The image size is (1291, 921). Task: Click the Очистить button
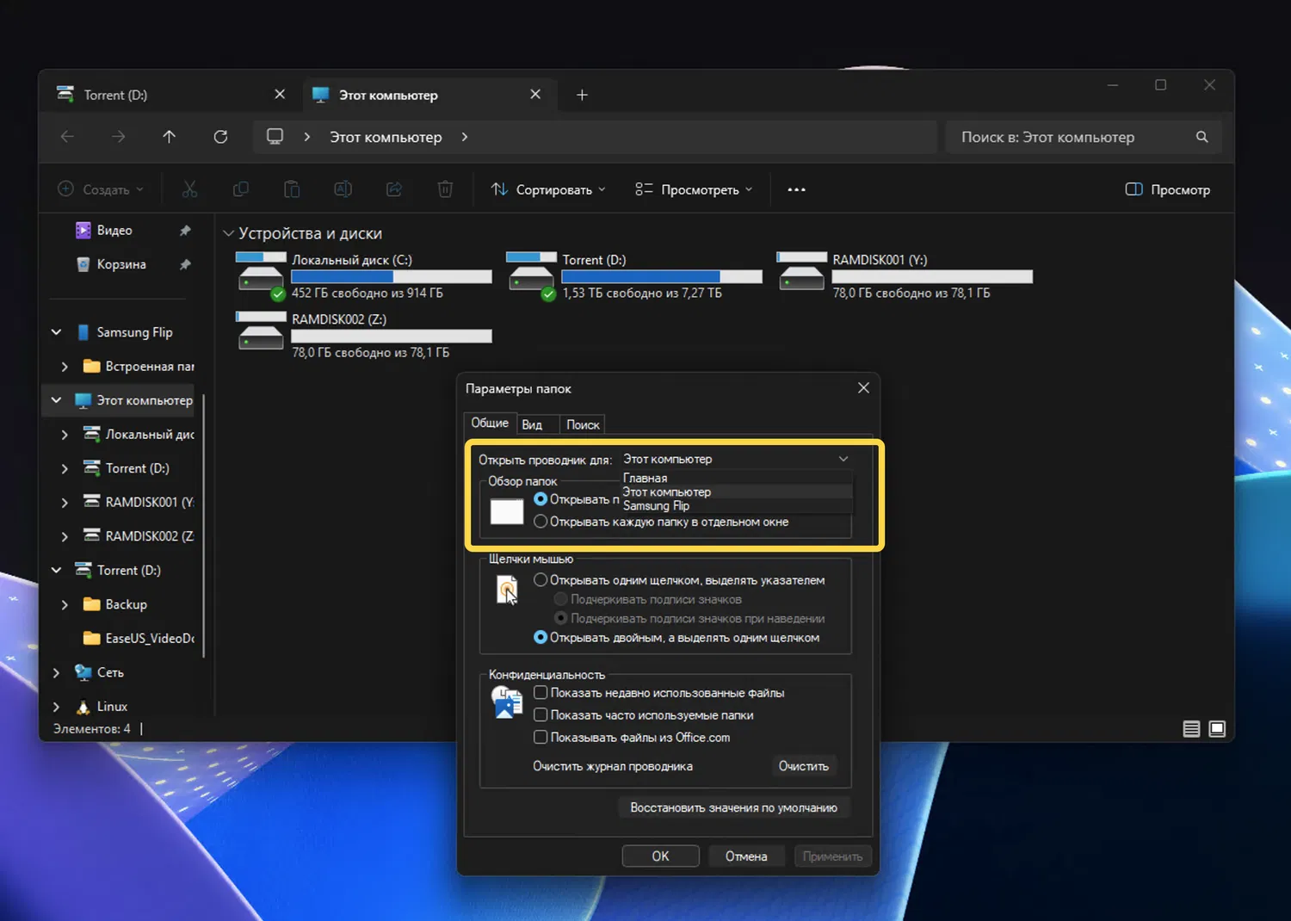803,766
